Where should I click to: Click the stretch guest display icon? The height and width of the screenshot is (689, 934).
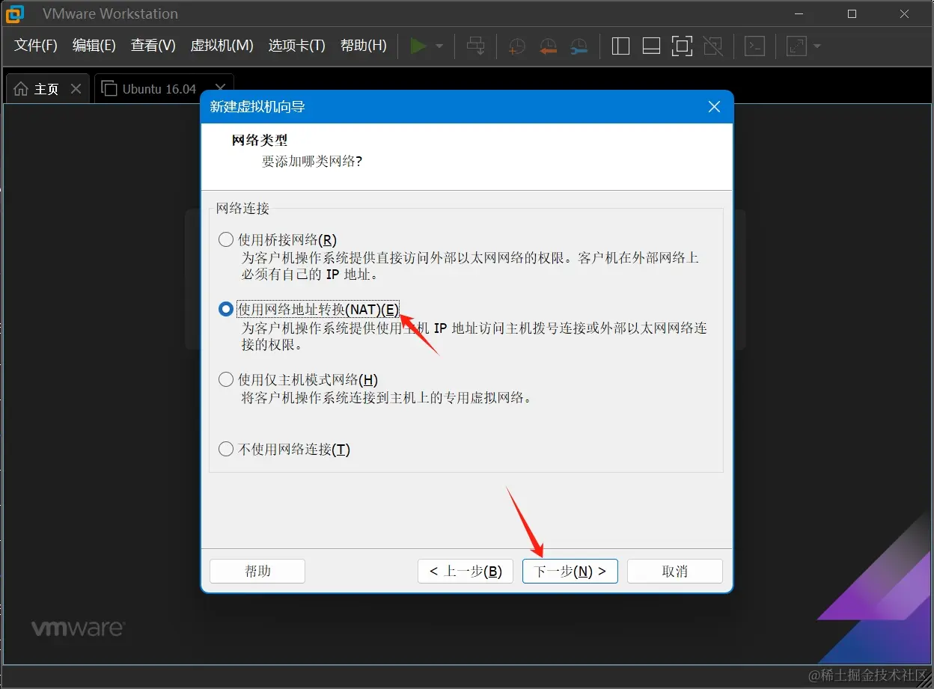(797, 46)
